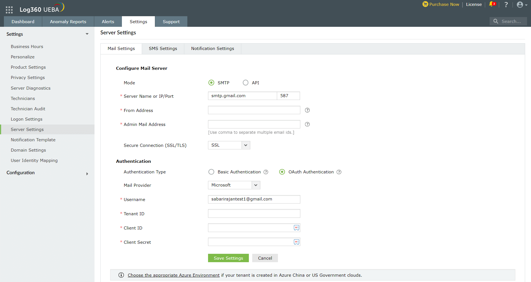The width and height of the screenshot is (531, 282).
Task: Open Domain Settings in sidebar
Action: click(28, 150)
